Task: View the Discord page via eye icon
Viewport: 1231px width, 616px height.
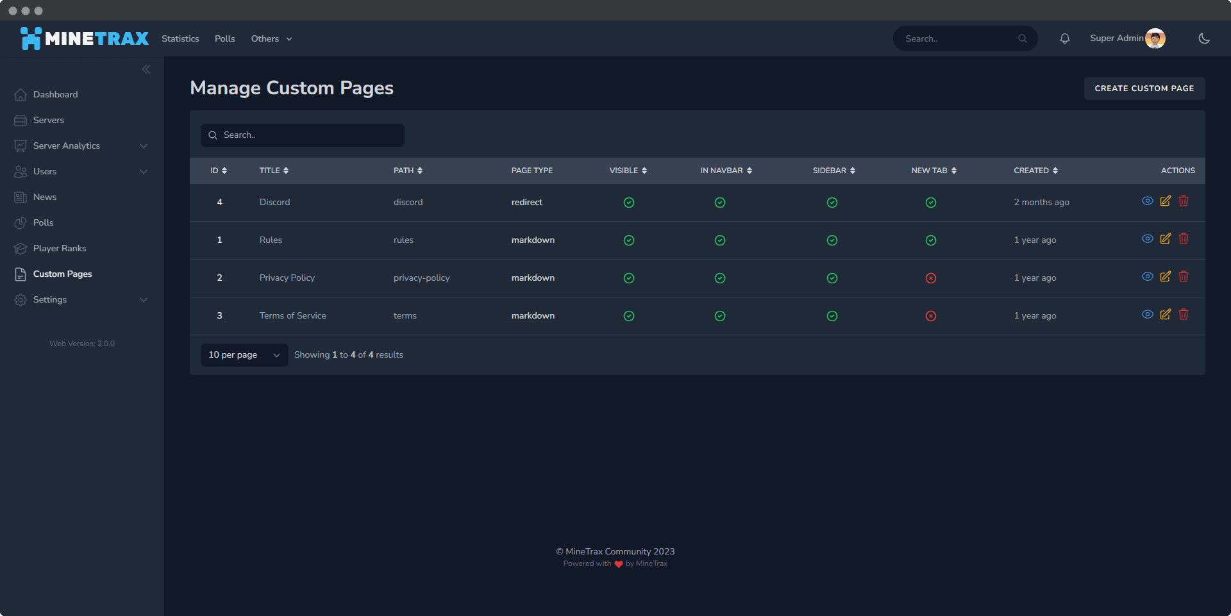Action: (1147, 201)
